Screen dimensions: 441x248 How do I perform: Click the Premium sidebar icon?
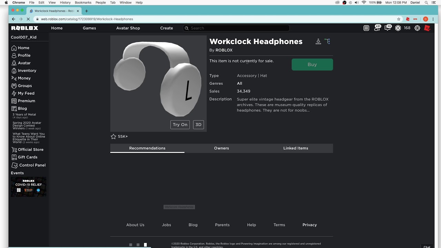coord(14,101)
